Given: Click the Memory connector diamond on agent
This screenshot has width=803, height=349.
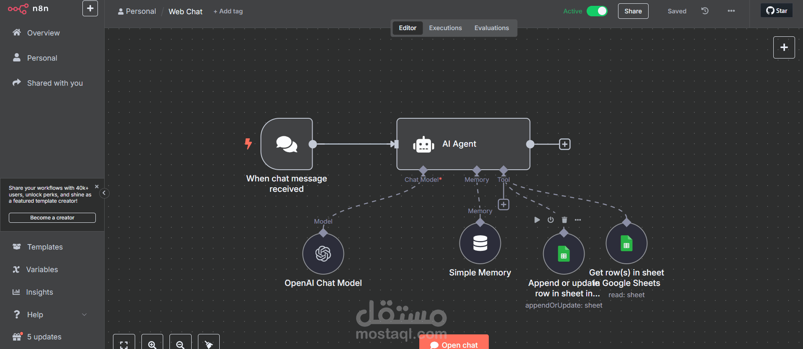Looking at the screenshot, I should 477,170.
